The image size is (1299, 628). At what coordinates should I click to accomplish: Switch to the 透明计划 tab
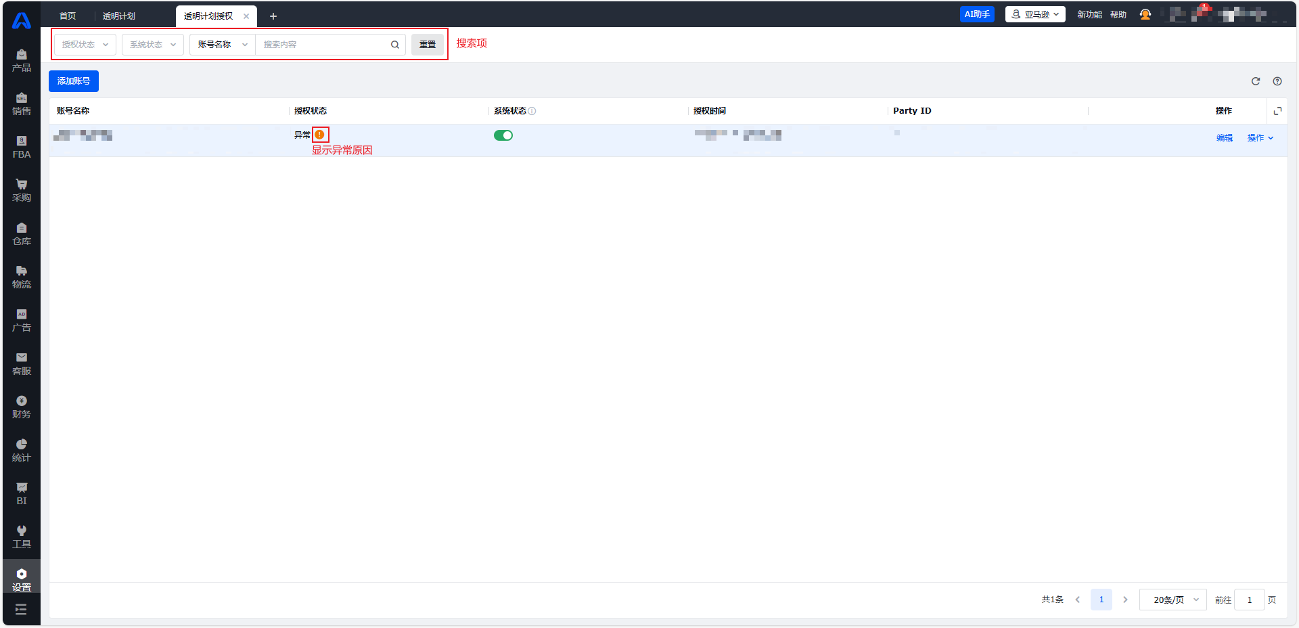click(119, 16)
